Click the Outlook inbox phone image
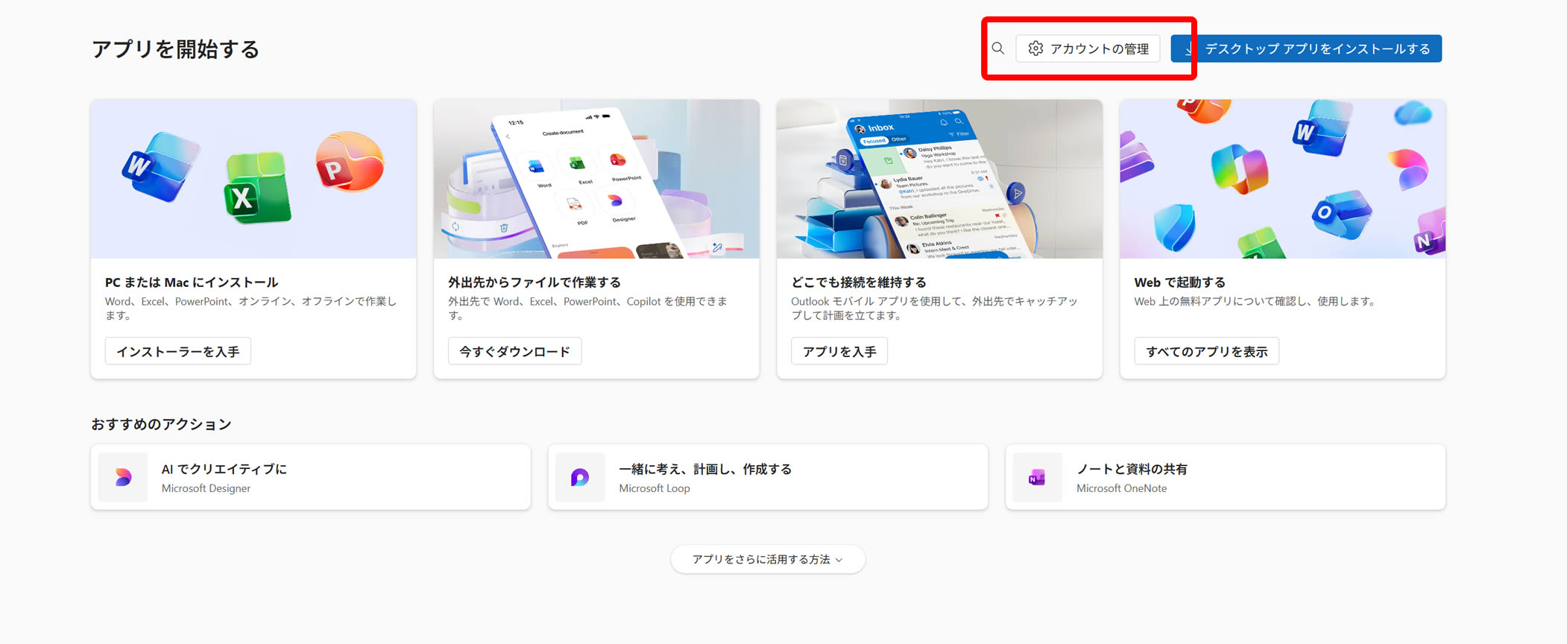The image size is (1567, 644). click(x=939, y=179)
